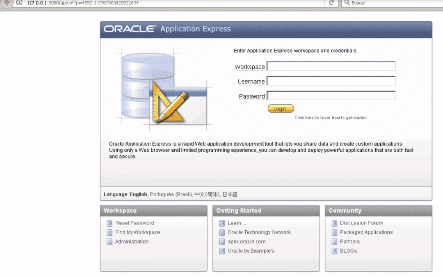Screen dimensions: 443x276
Task: Open the Packaged Applications link
Action: click(366, 232)
